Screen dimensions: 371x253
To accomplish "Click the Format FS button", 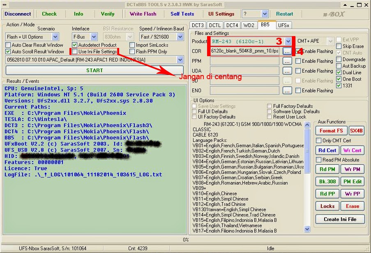I will (331, 131).
